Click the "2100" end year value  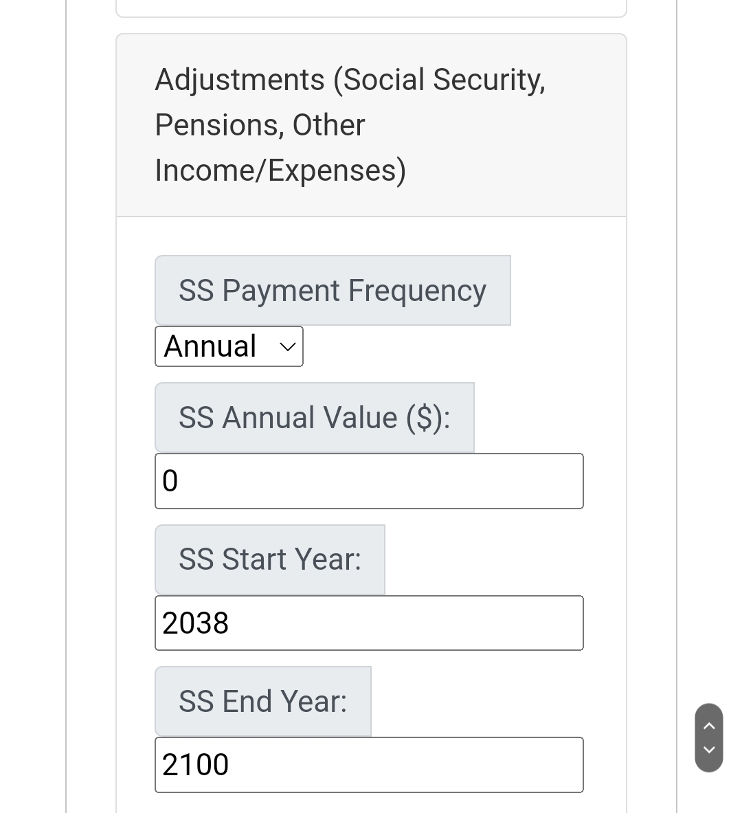pyautogui.click(x=195, y=765)
